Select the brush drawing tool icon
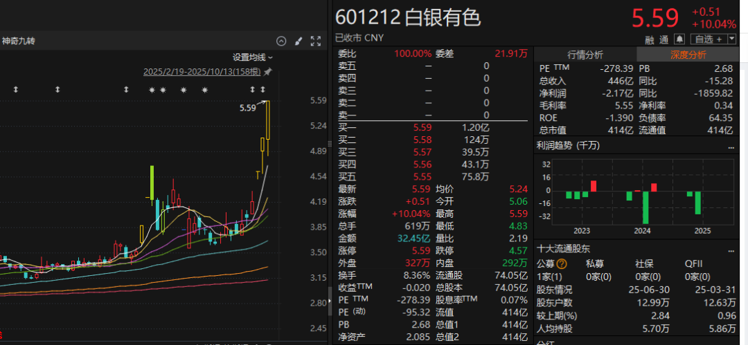This screenshot has height=345, width=748. click(x=299, y=41)
